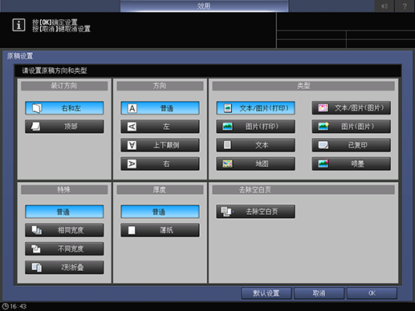Click the 装订方向 section header

pos(64,86)
